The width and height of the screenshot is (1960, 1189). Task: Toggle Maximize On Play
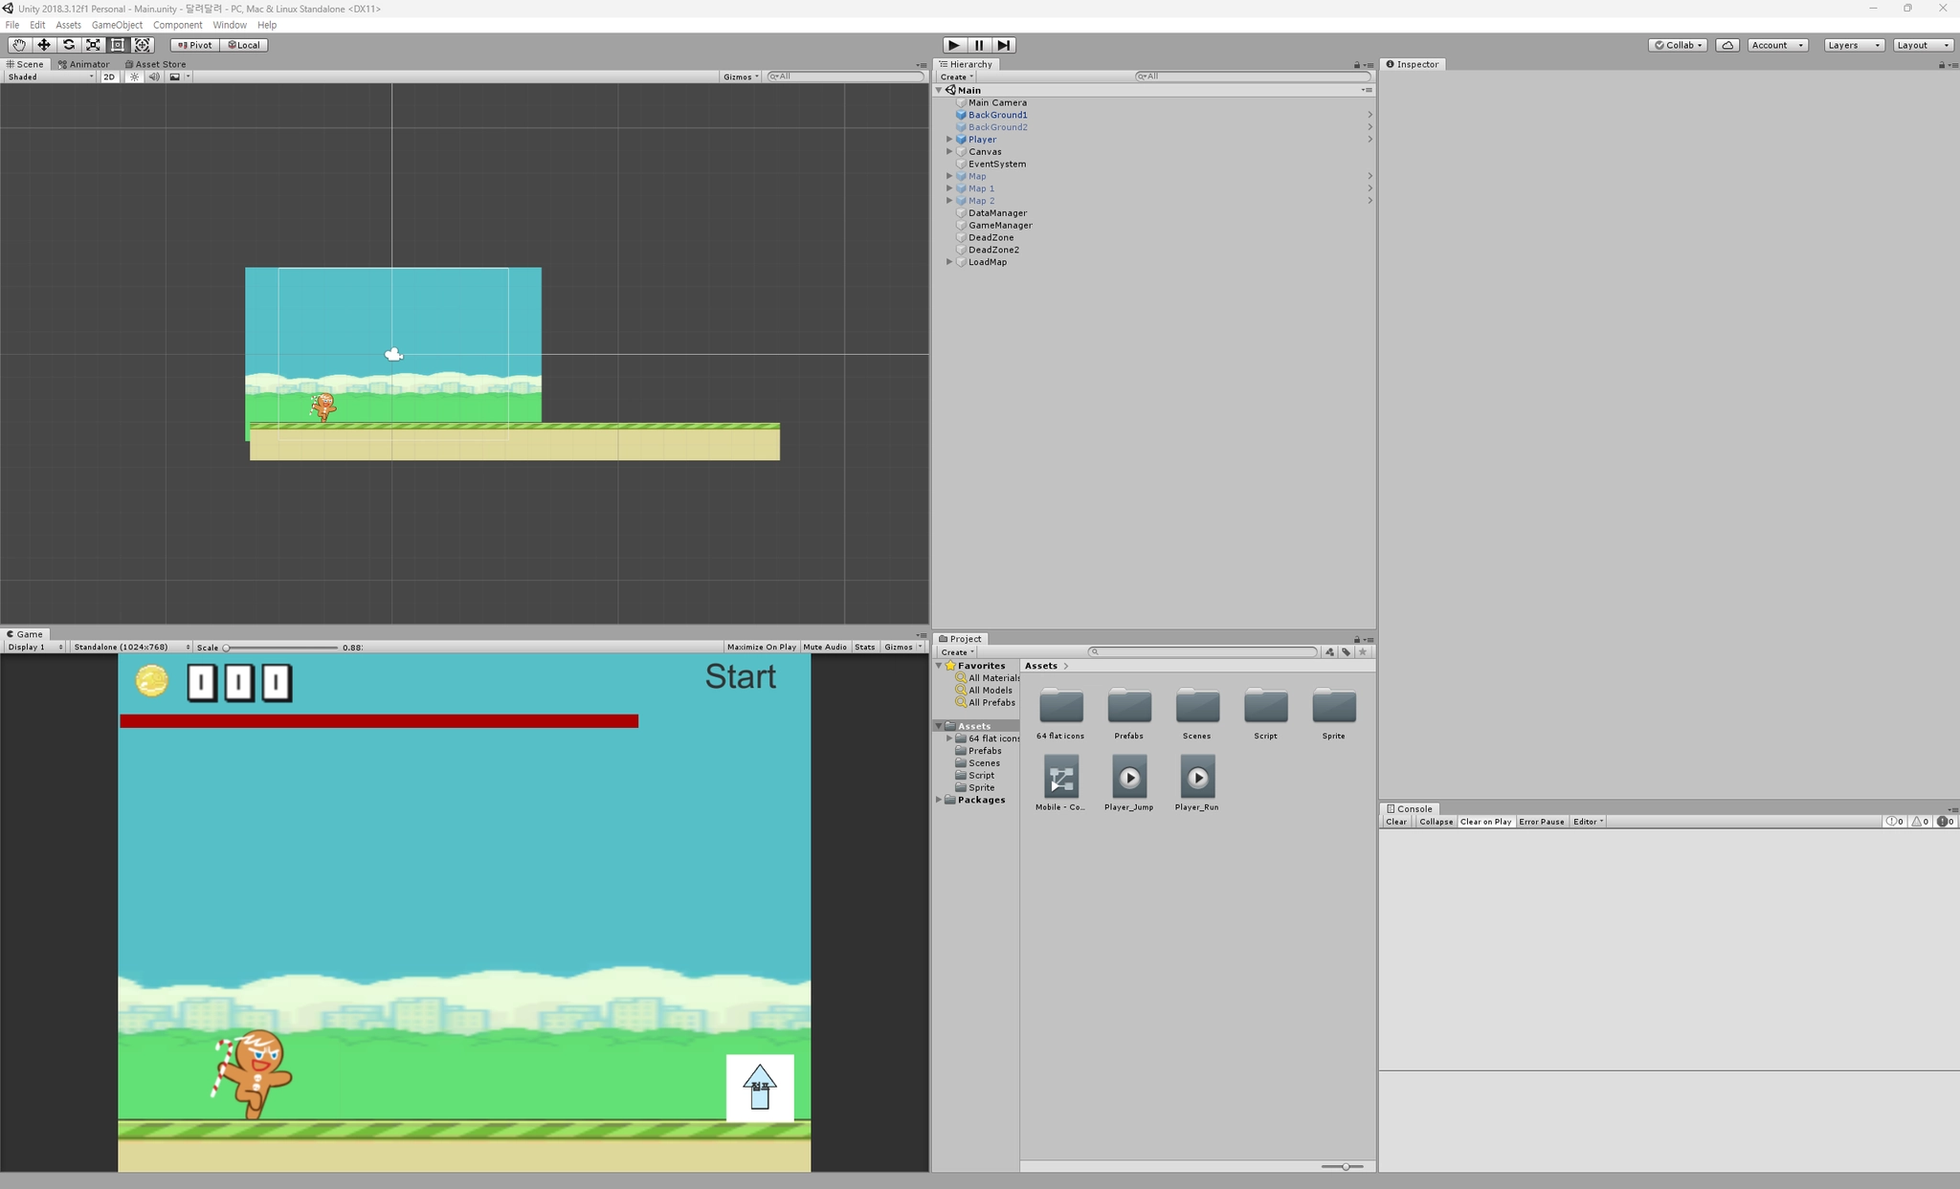point(761,648)
